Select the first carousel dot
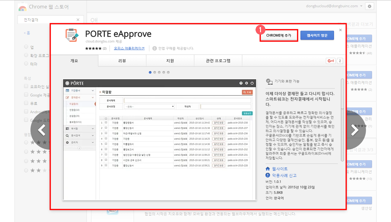Viewport: 391px width, 222px height. [150, 72]
